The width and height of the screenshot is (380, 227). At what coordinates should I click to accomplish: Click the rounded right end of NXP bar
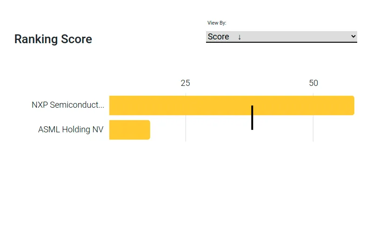[x=353, y=105]
